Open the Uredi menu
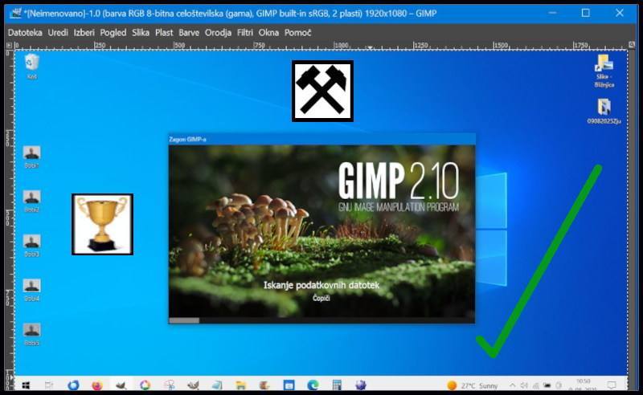Screen dimensions: 643x395 click(58, 32)
